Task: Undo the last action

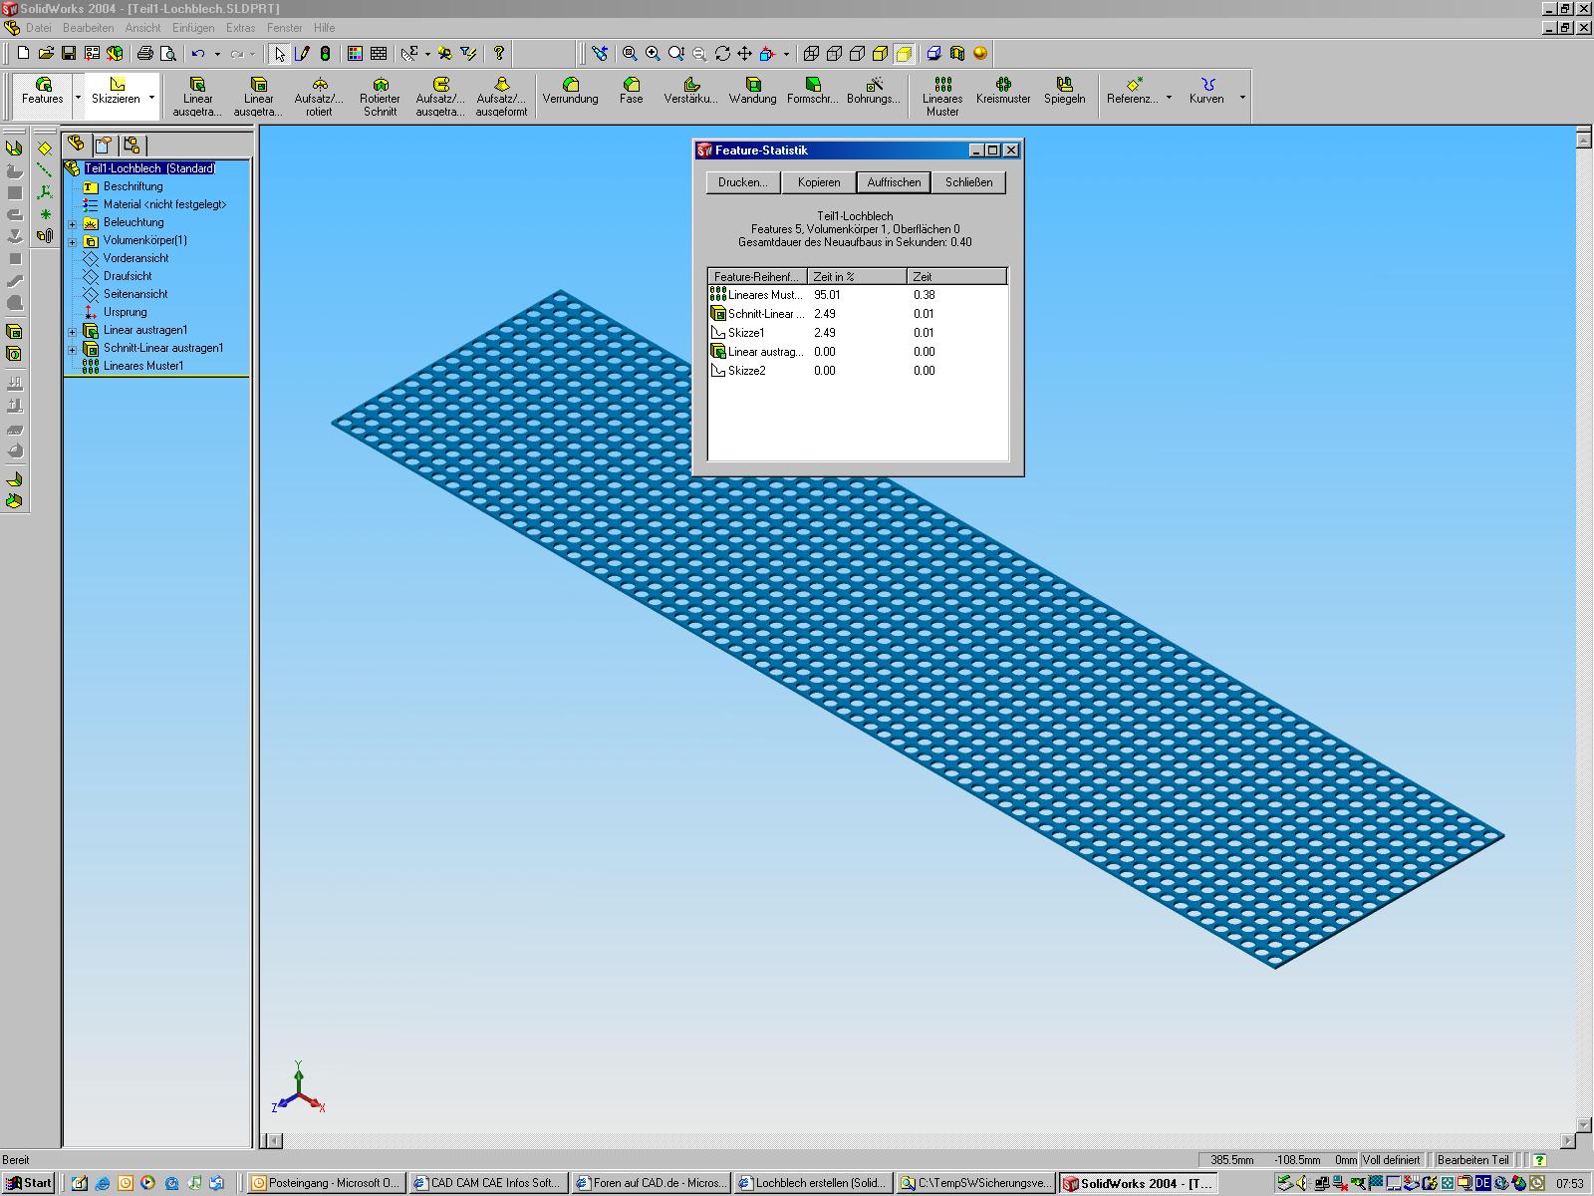Action: (x=198, y=54)
